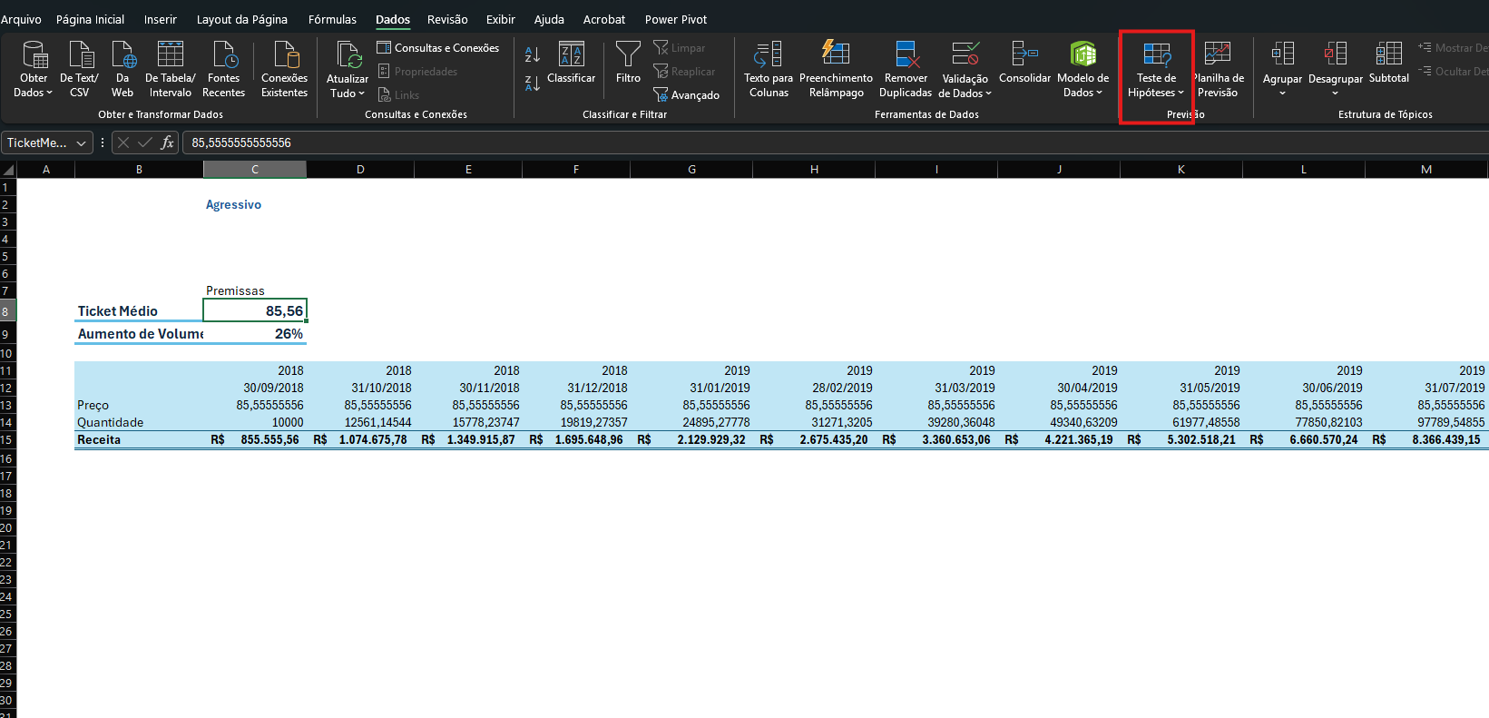The width and height of the screenshot is (1489, 718).
Task: Select Receita cell 8.366.439,15
Action: pos(1426,439)
